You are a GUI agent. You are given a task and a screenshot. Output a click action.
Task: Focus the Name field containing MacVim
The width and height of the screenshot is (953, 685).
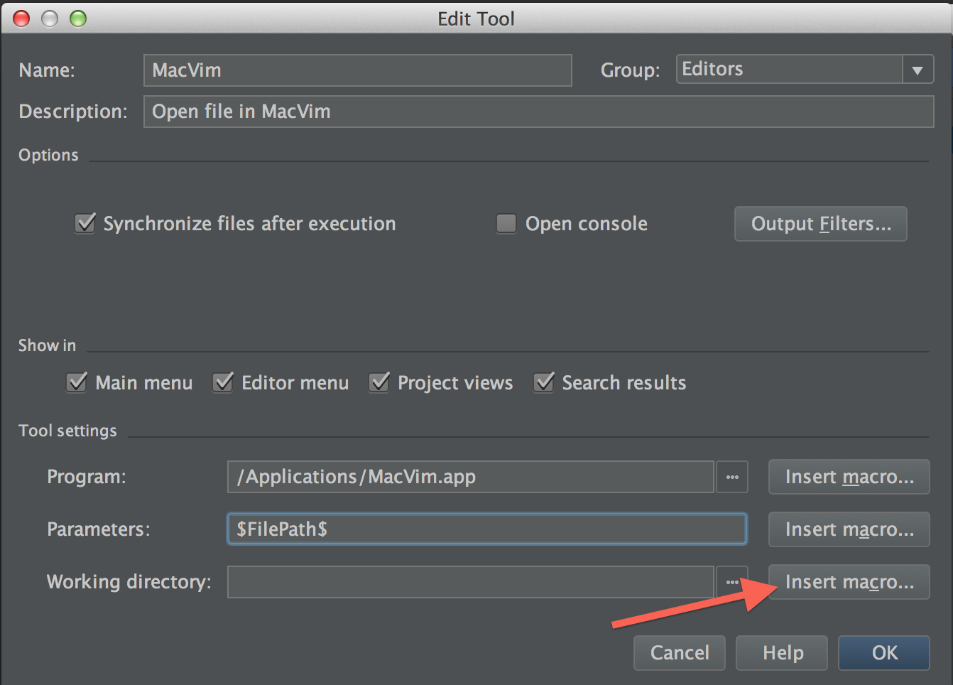[358, 70]
